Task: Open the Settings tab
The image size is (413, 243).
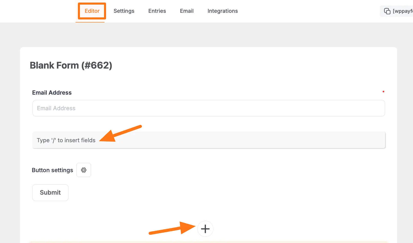Action: 124,11
